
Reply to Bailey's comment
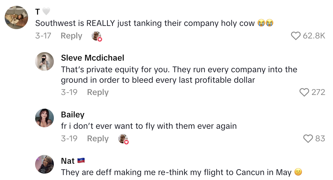coord(98,139)
